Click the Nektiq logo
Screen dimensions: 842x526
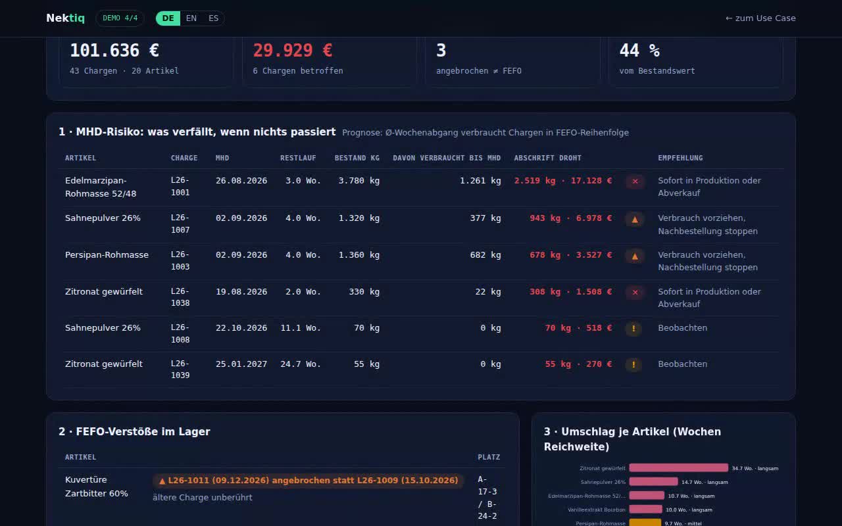(x=65, y=18)
